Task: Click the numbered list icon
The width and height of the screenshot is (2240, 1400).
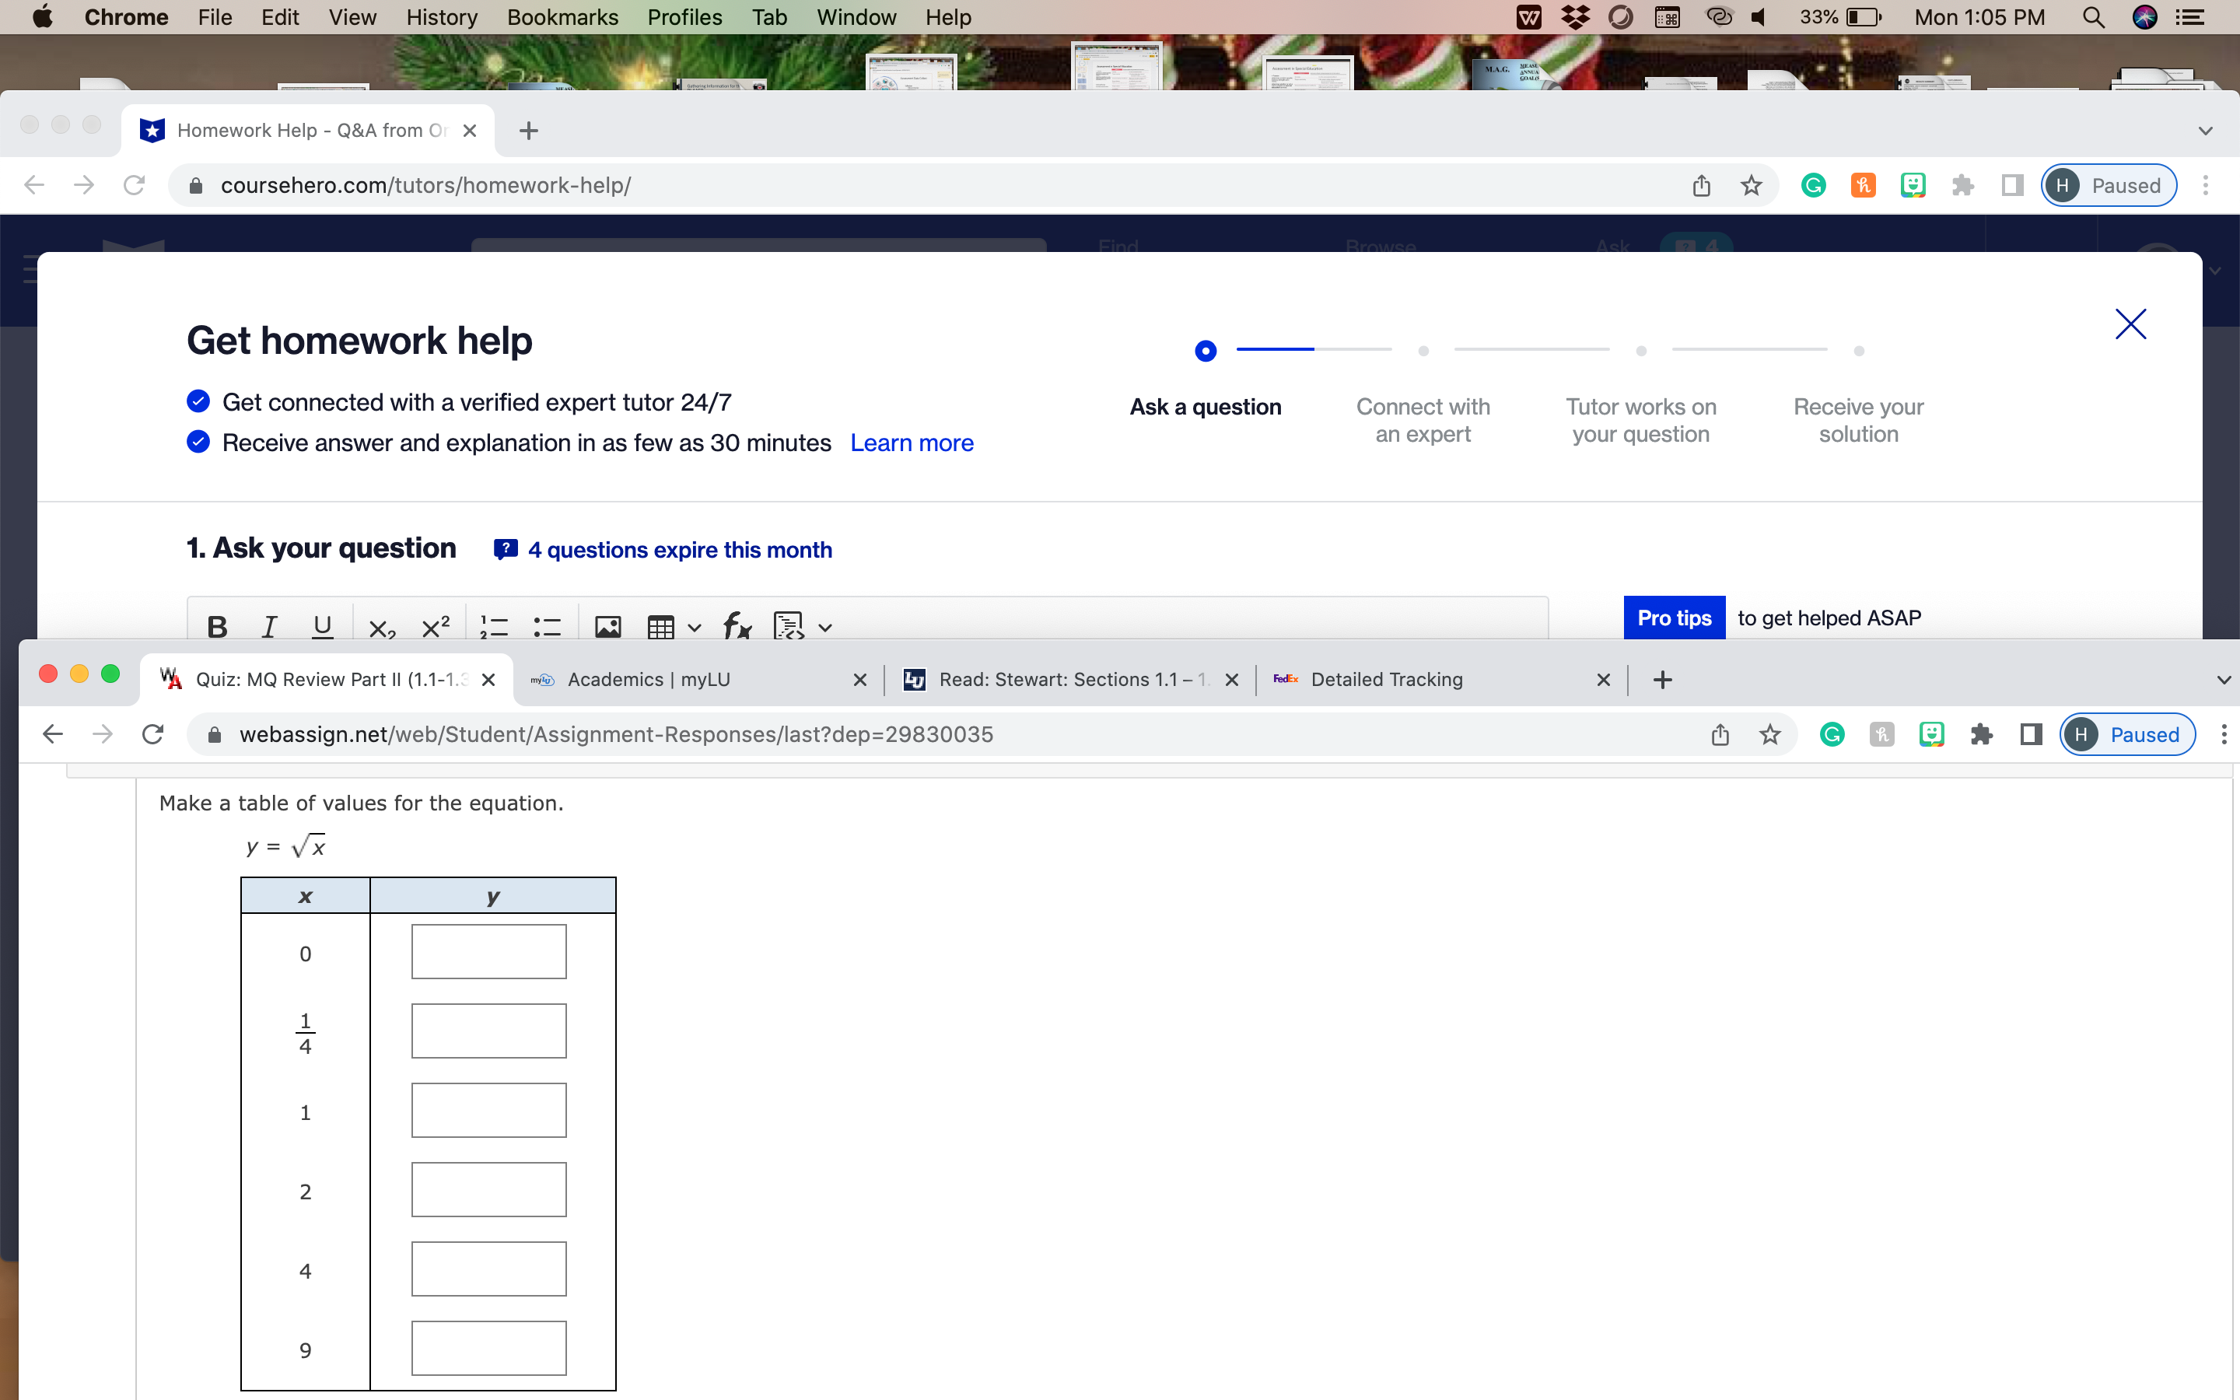Action: coord(495,627)
